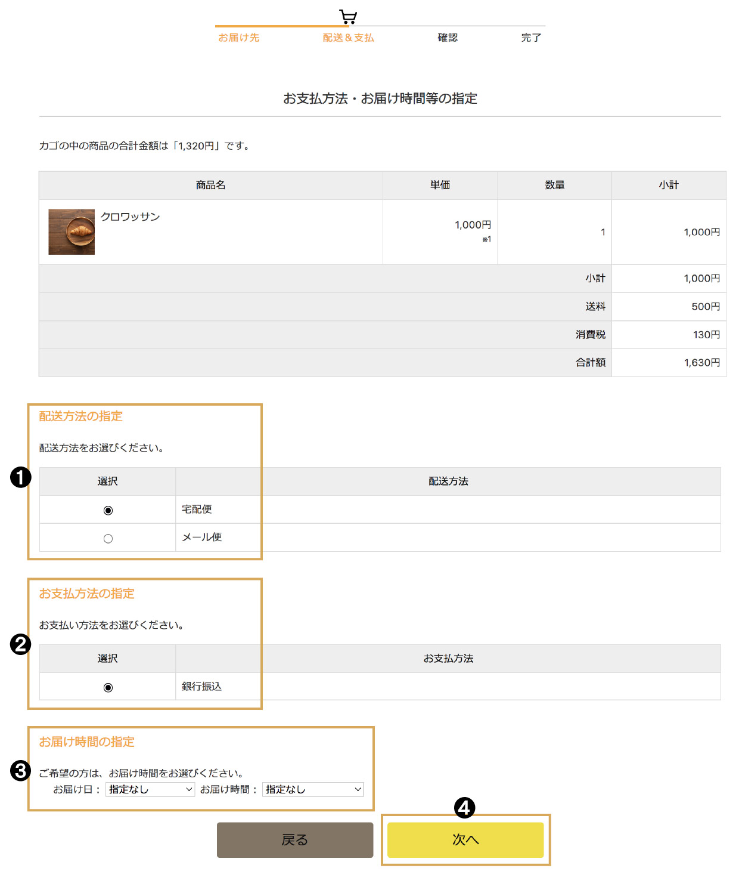This screenshot has width=739, height=871.
Task: Click the クロワッサン product name
Action: [x=130, y=217]
